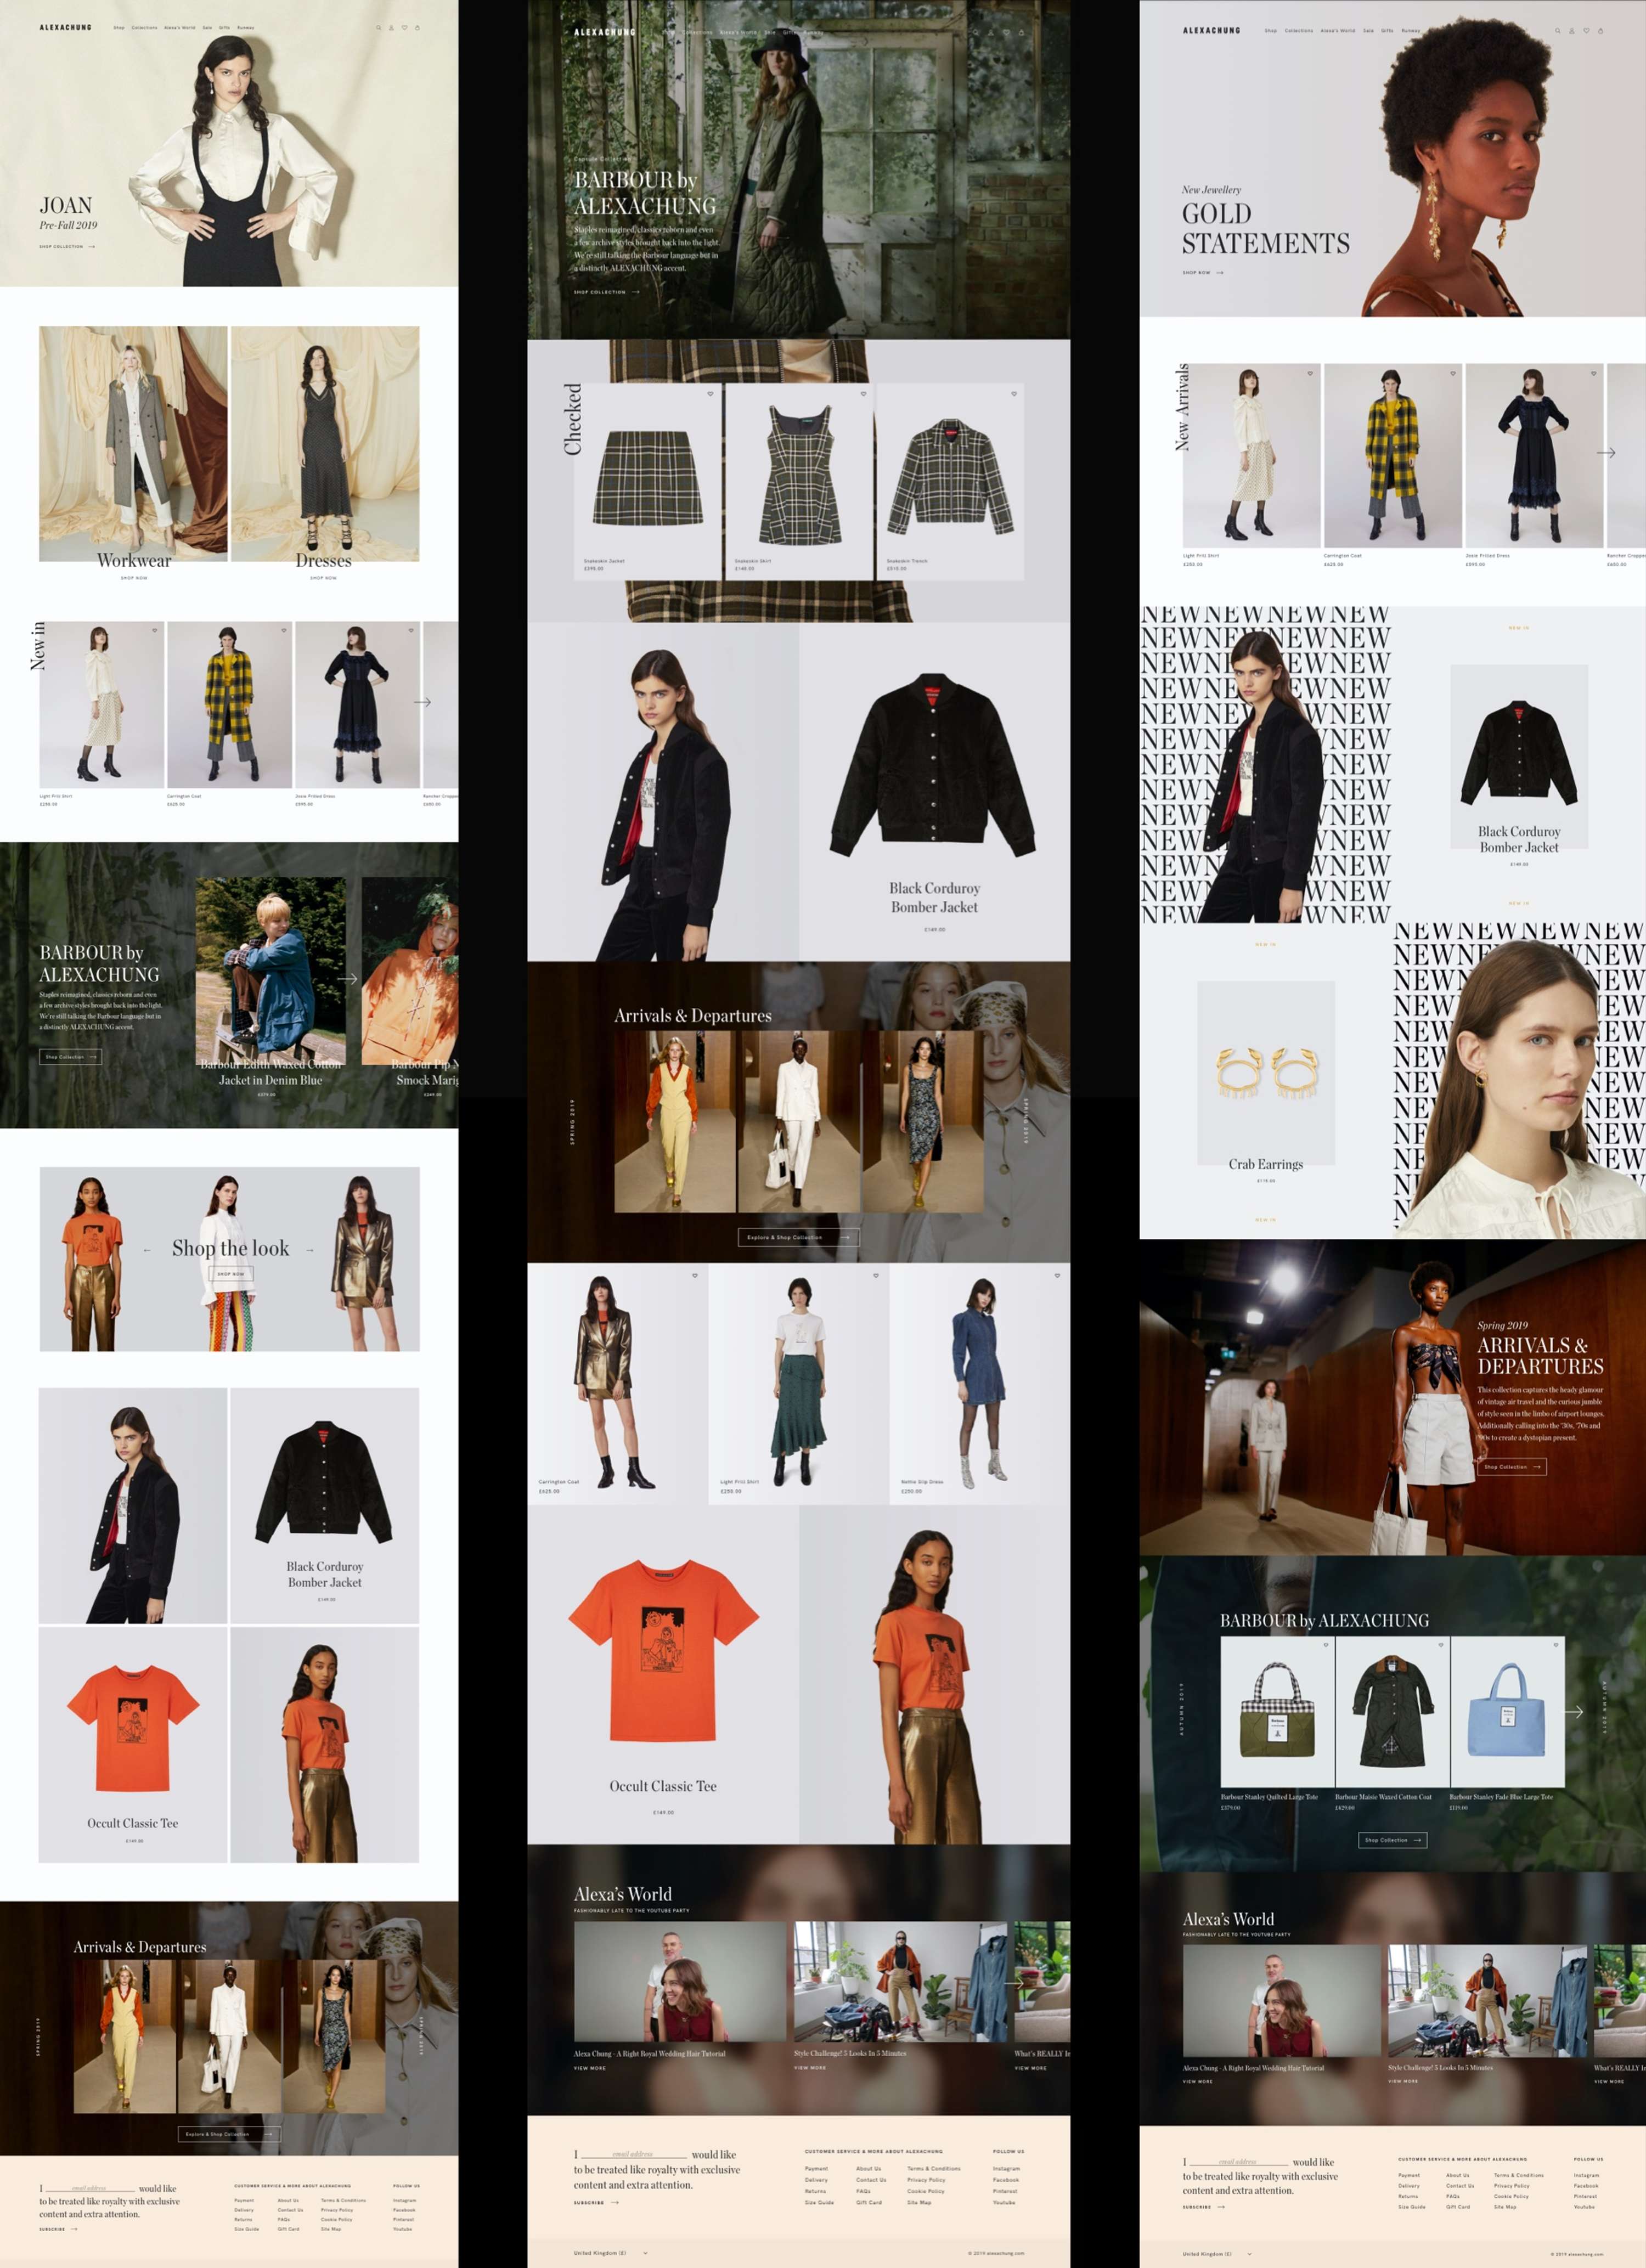Click search icon in Gold Statements page header
The height and width of the screenshot is (2268, 1646).
pos(1557,31)
